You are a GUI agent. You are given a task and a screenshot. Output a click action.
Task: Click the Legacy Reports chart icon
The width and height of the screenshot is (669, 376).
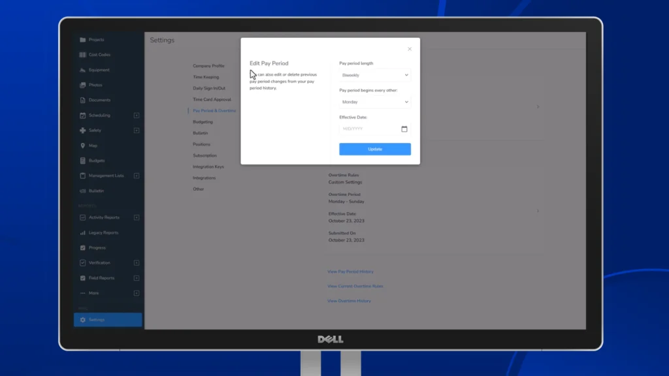[x=83, y=233]
